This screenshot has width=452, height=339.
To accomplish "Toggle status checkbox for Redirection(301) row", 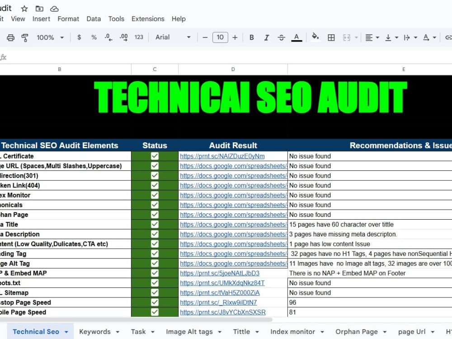I will click(x=155, y=175).
